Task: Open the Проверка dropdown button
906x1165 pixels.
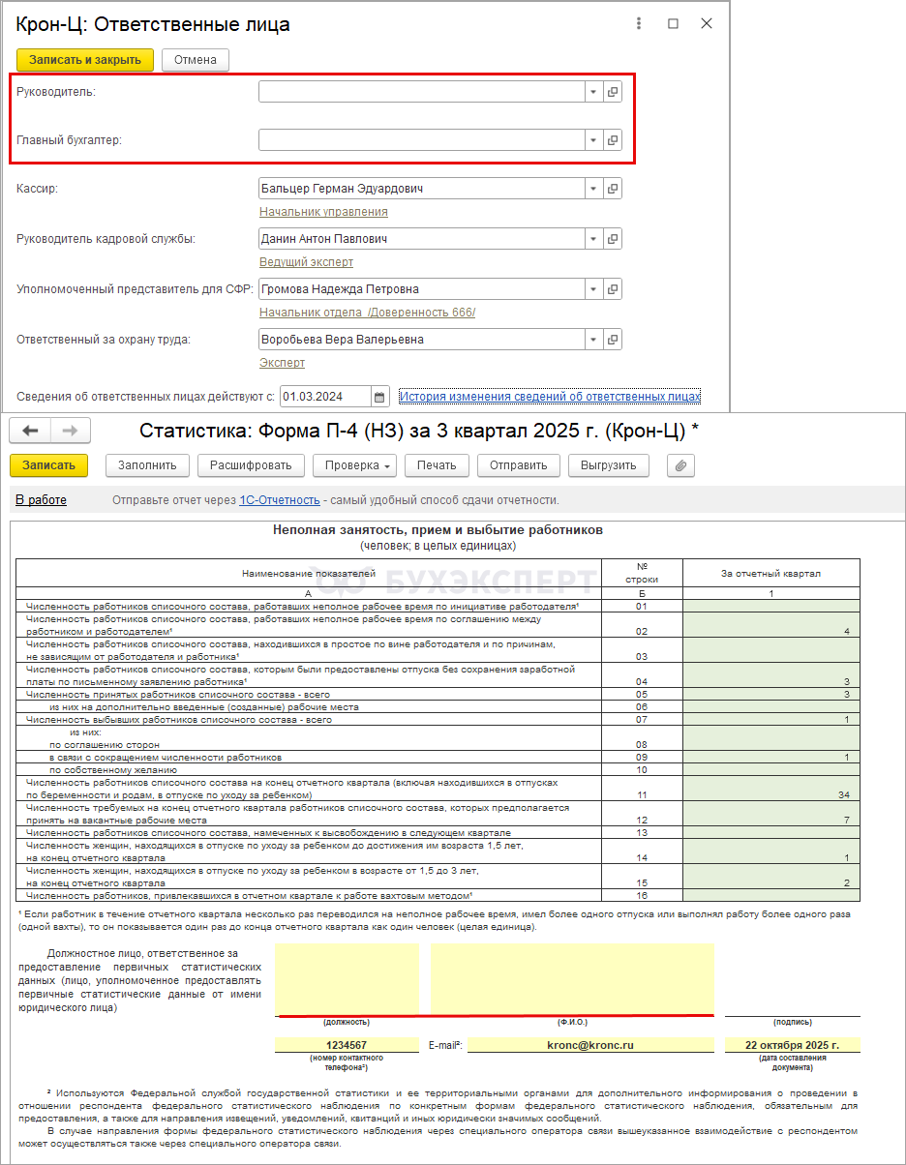Action: click(x=355, y=465)
